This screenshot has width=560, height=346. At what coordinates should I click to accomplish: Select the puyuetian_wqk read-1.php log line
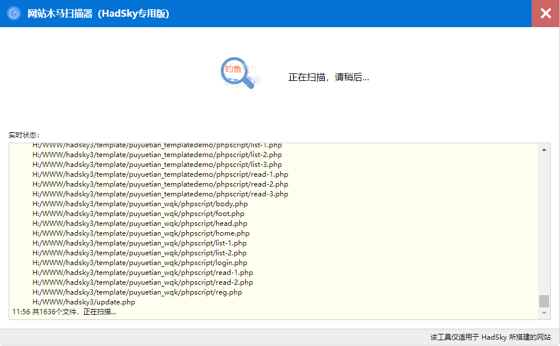click(x=143, y=273)
